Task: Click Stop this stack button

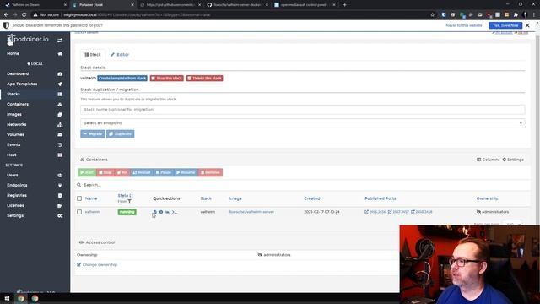Action: coord(167,79)
